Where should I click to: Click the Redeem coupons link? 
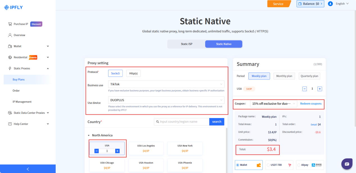[311, 104]
